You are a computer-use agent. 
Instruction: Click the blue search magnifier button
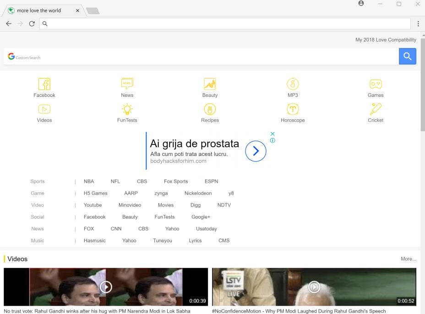click(x=408, y=56)
